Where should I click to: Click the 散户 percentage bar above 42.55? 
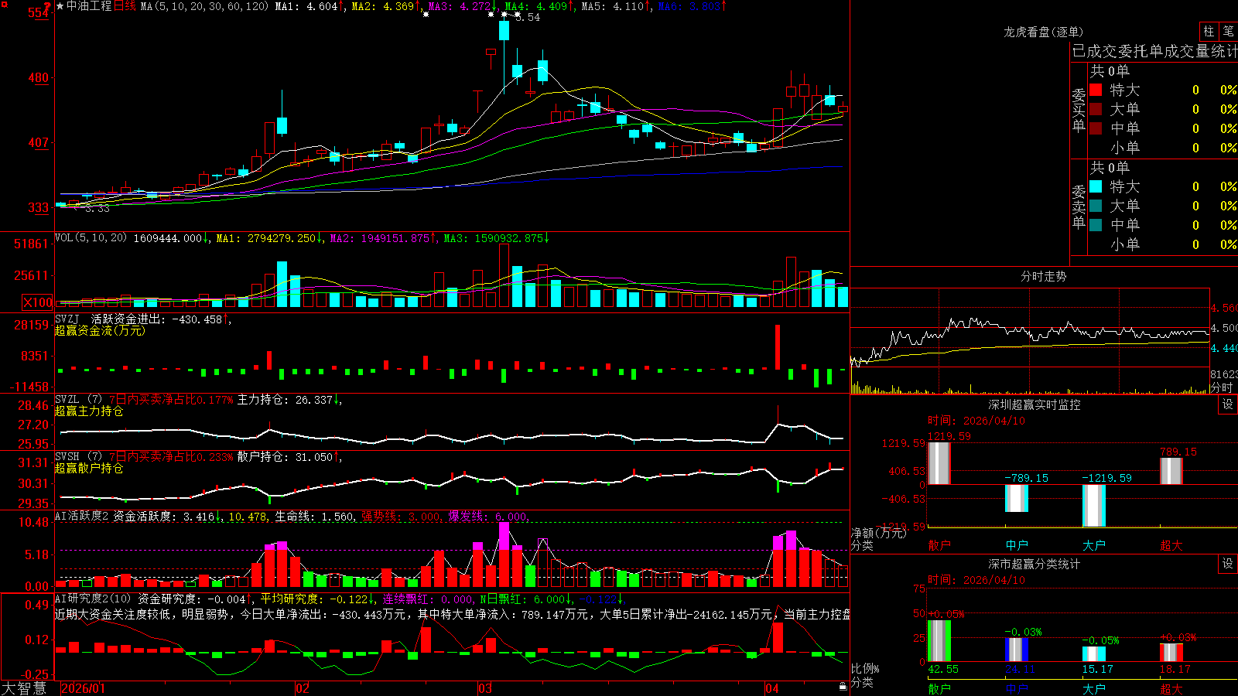tap(939, 641)
